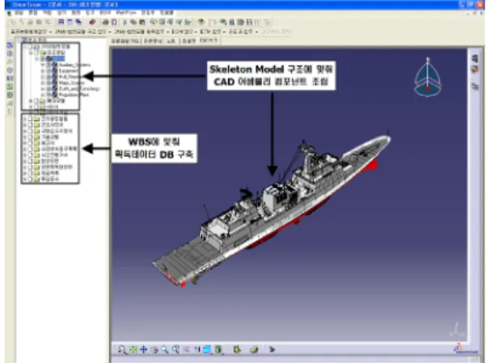Click the black play arrow on the bottom toolbar

[x=273, y=350]
